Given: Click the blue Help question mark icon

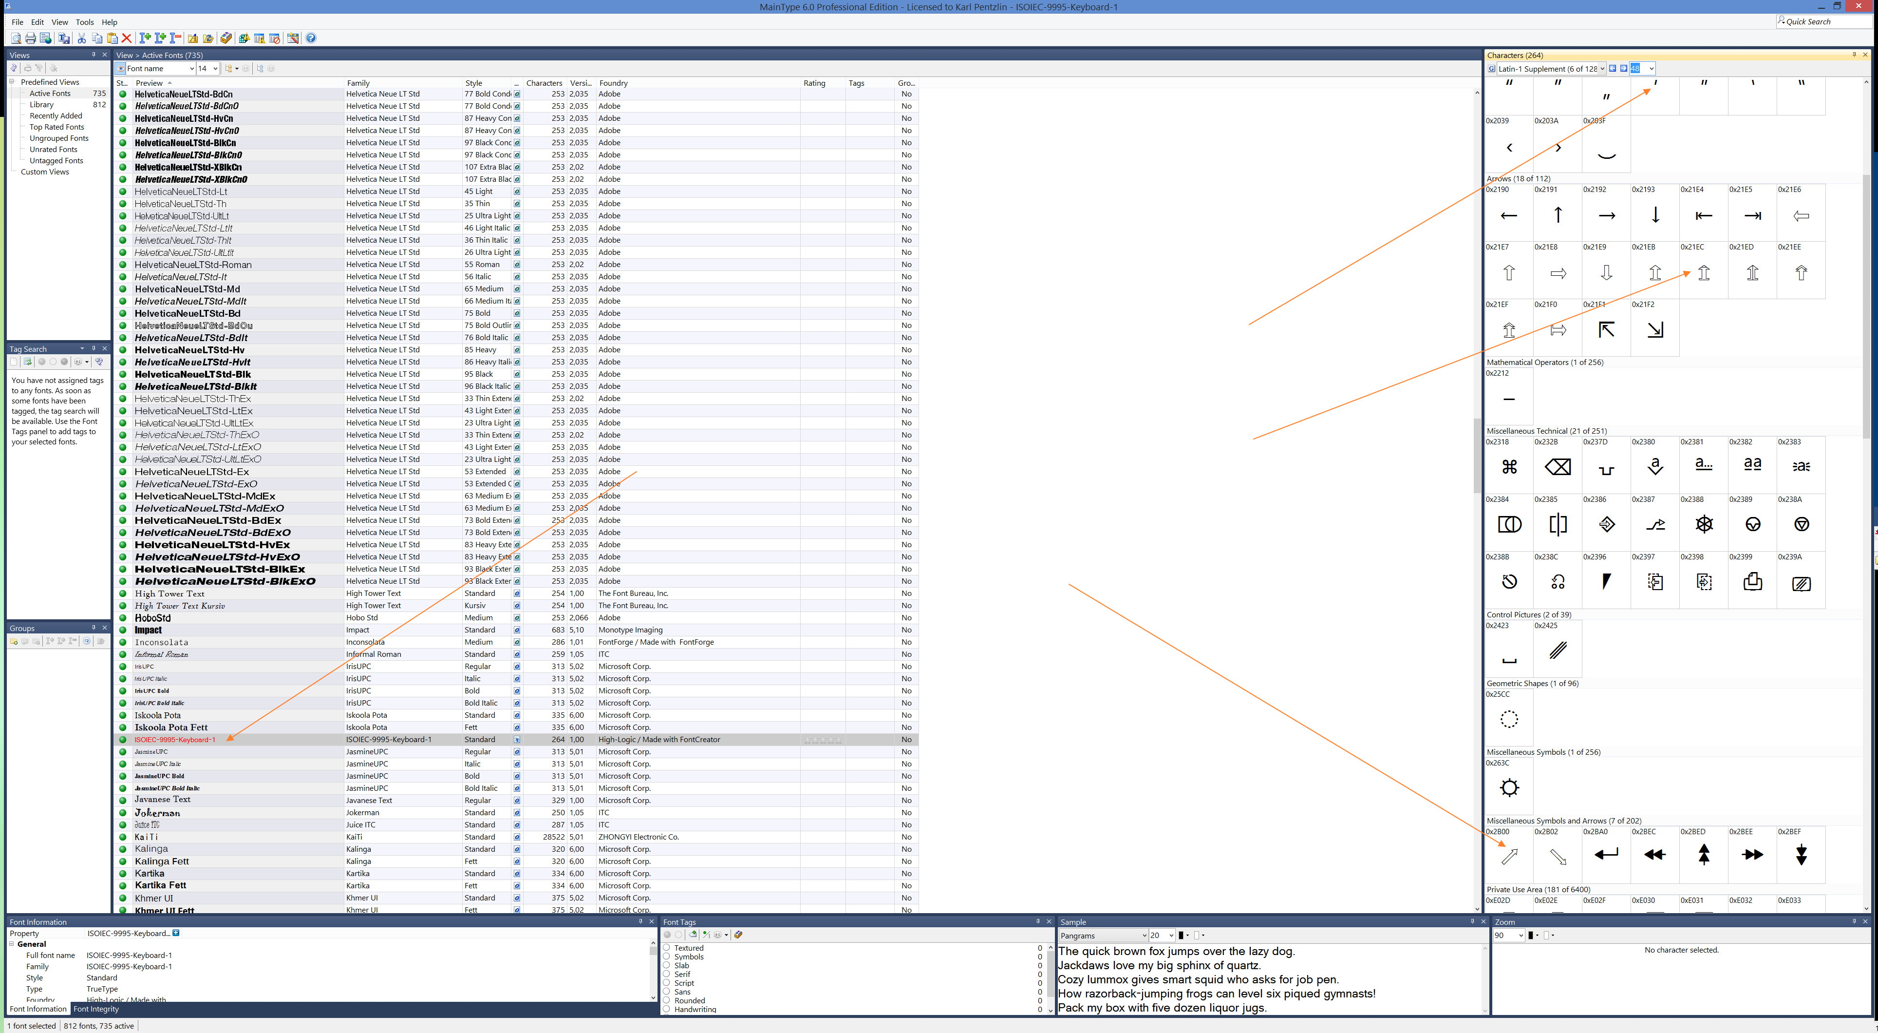Looking at the screenshot, I should pos(311,38).
